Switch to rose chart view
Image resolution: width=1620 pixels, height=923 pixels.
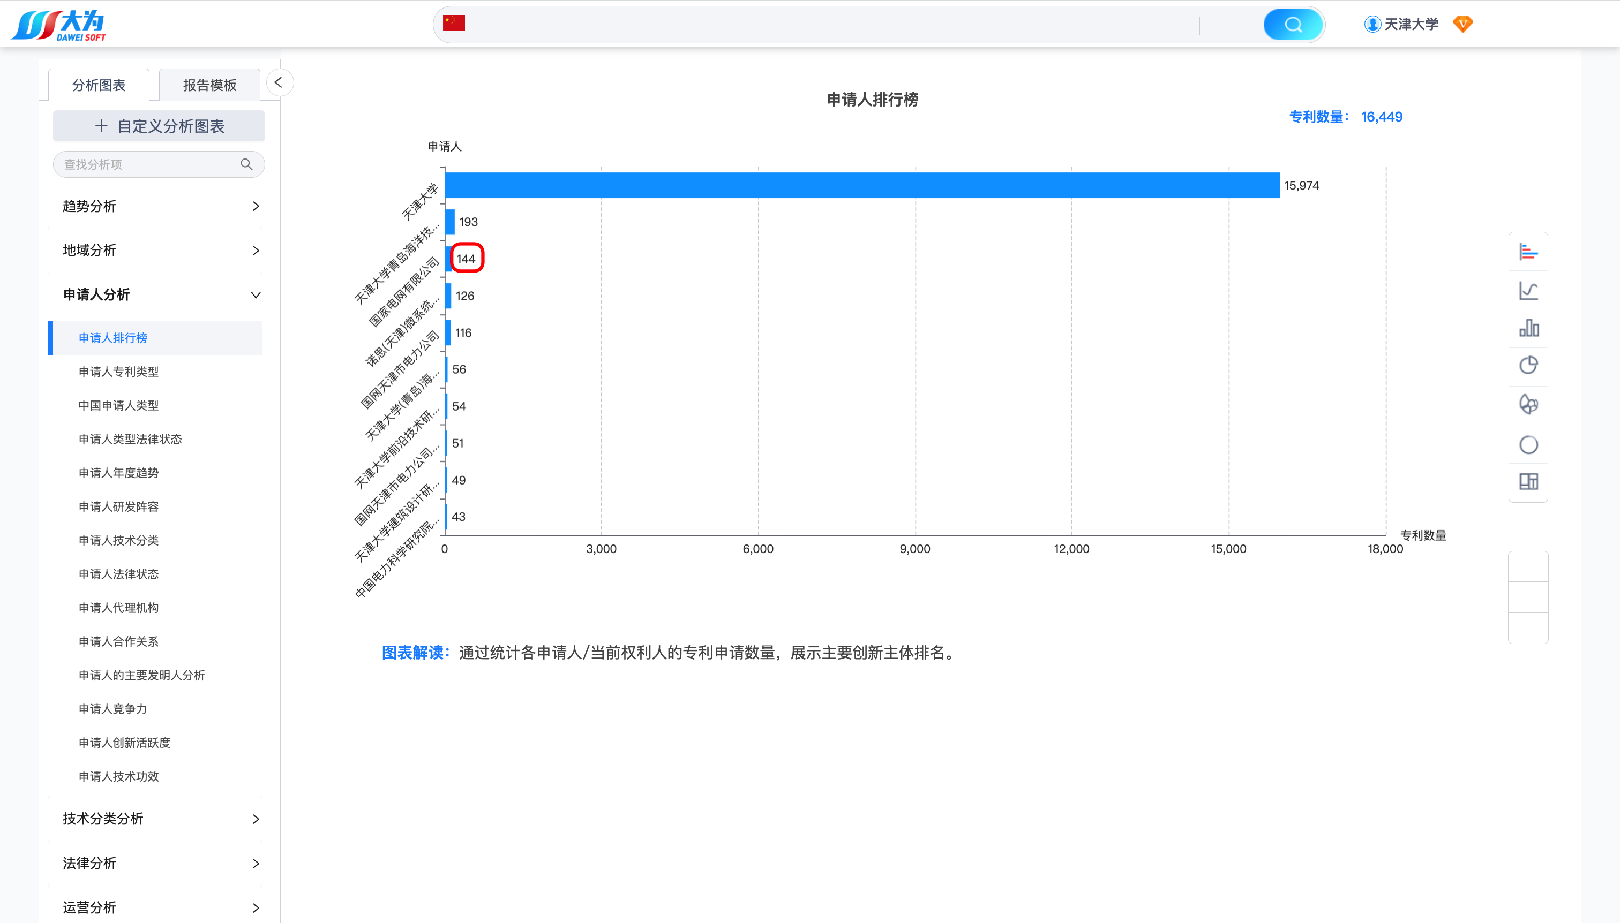1528,404
